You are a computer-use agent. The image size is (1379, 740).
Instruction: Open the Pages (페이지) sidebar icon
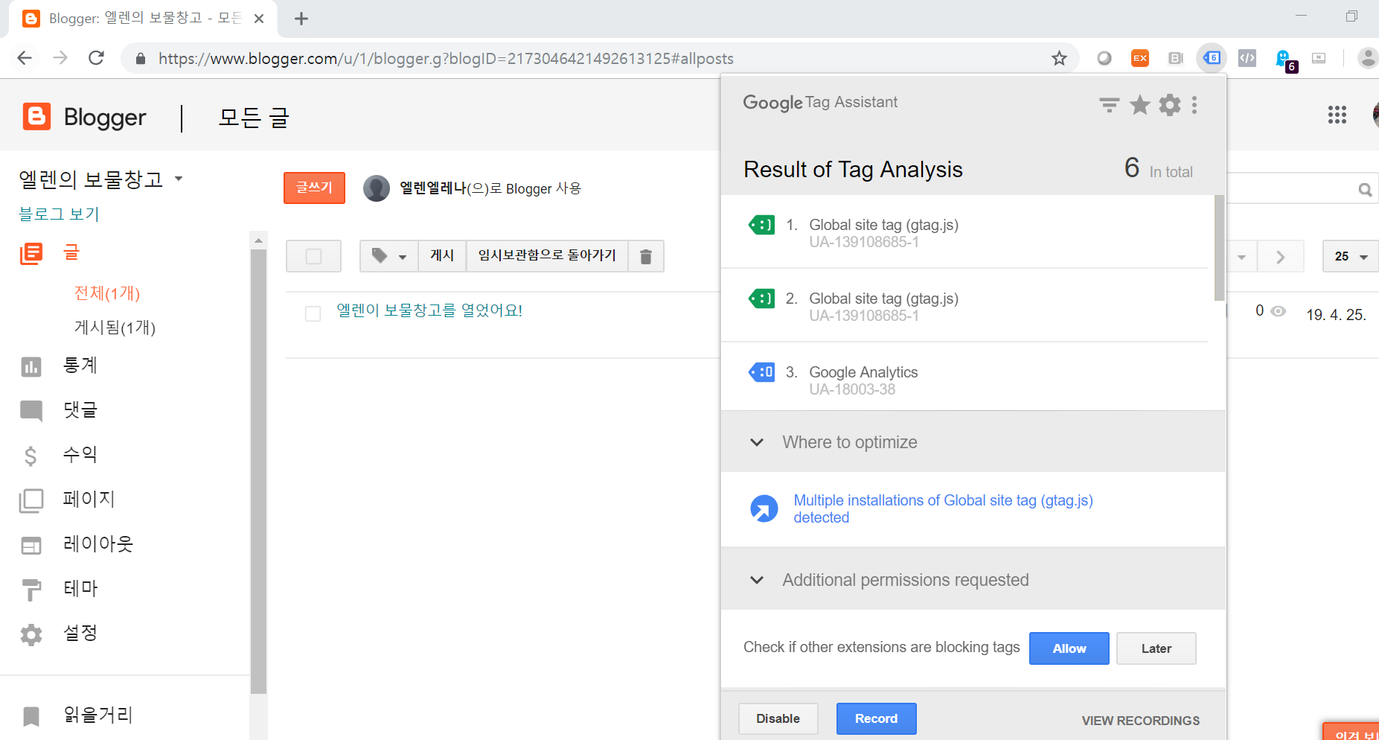[x=31, y=500]
